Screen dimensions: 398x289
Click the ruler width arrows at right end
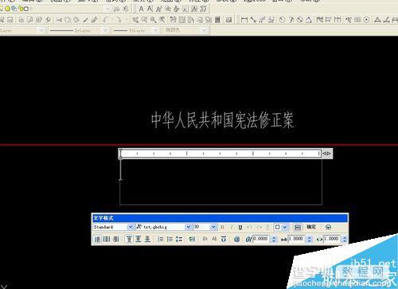pos(326,154)
